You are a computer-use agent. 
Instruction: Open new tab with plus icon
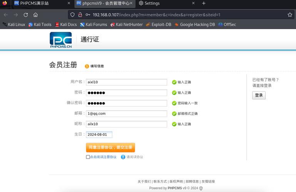pos(204,3)
